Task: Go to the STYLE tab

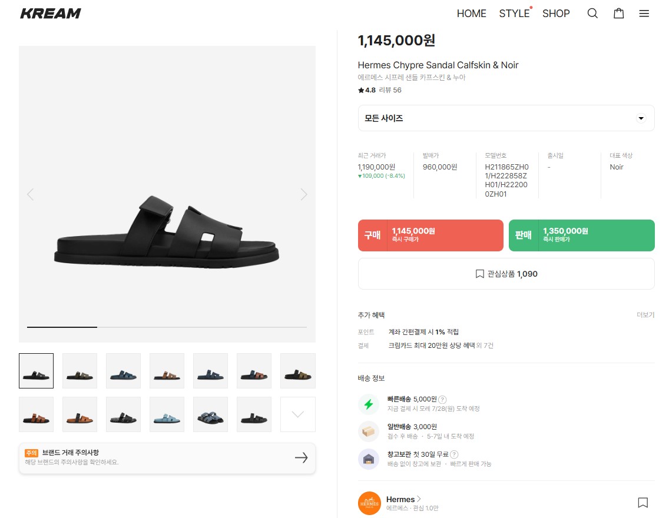Action: [514, 14]
